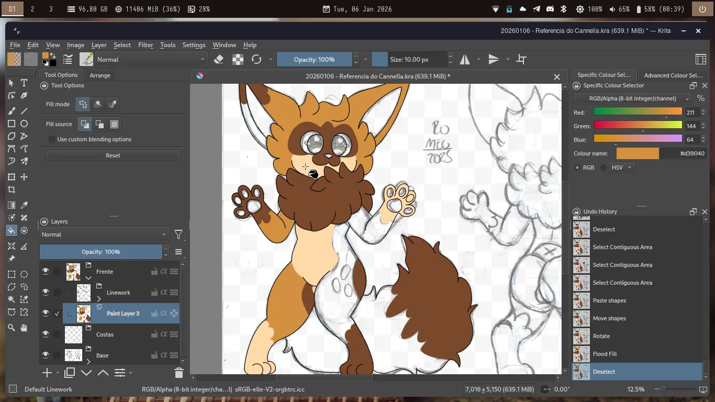715x402 pixels.
Task: Delete the layer with the trash icon
Action: [178, 373]
